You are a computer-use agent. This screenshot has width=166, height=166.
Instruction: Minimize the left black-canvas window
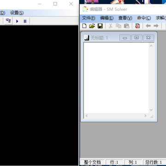point(40,4)
